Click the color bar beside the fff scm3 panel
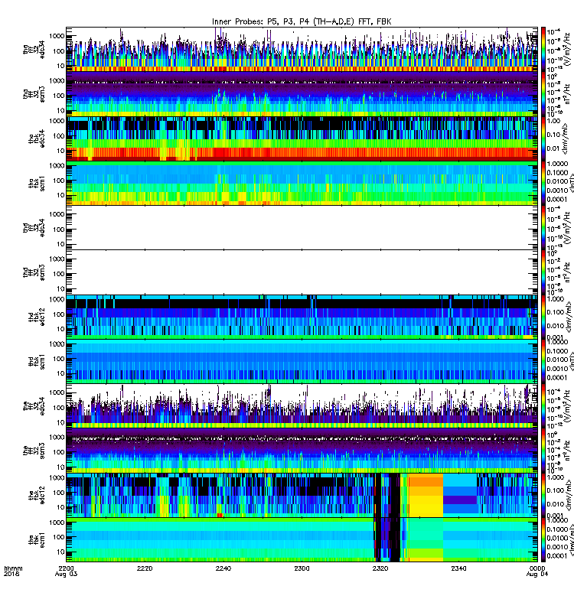 tap(543, 451)
